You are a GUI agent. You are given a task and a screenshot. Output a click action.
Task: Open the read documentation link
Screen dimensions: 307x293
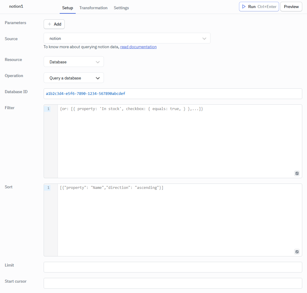coord(138,47)
